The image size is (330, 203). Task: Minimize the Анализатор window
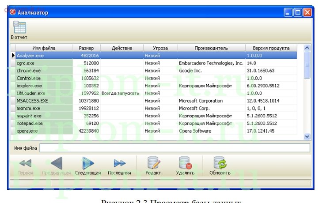tap(288, 12)
